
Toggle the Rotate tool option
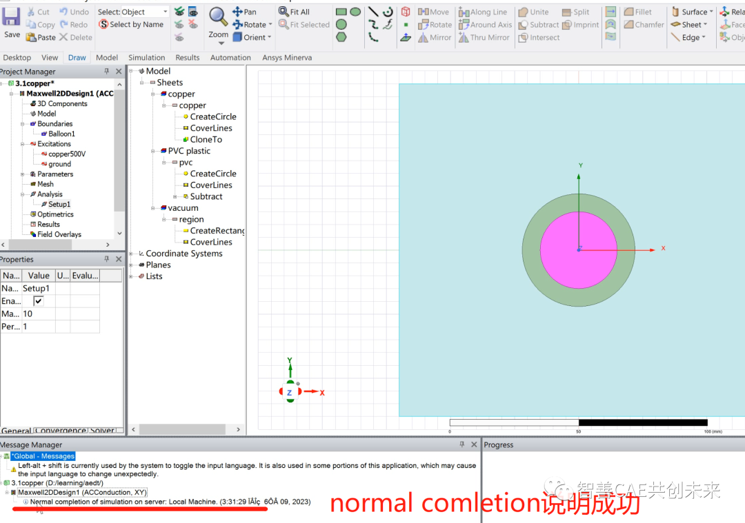tap(252, 24)
